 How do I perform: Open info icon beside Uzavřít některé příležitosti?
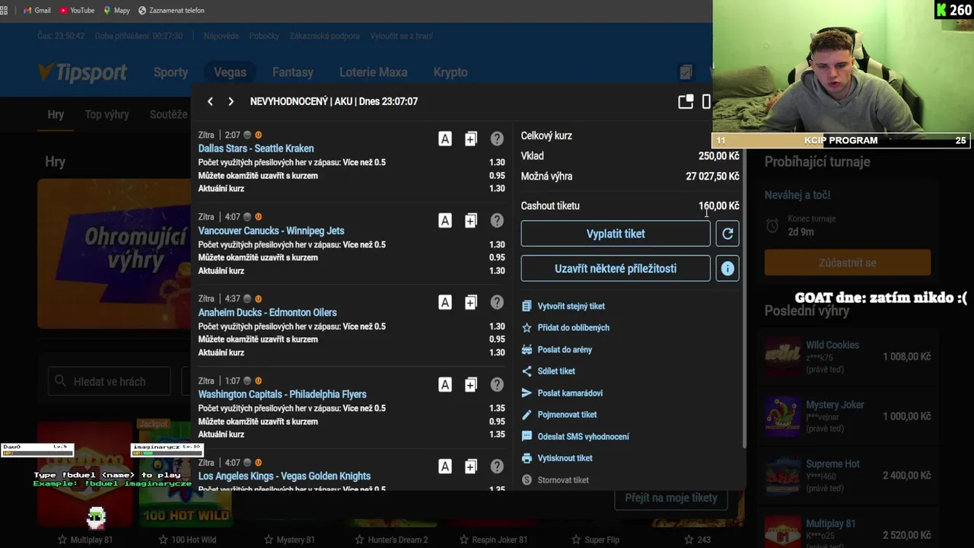[x=727, y=269]
